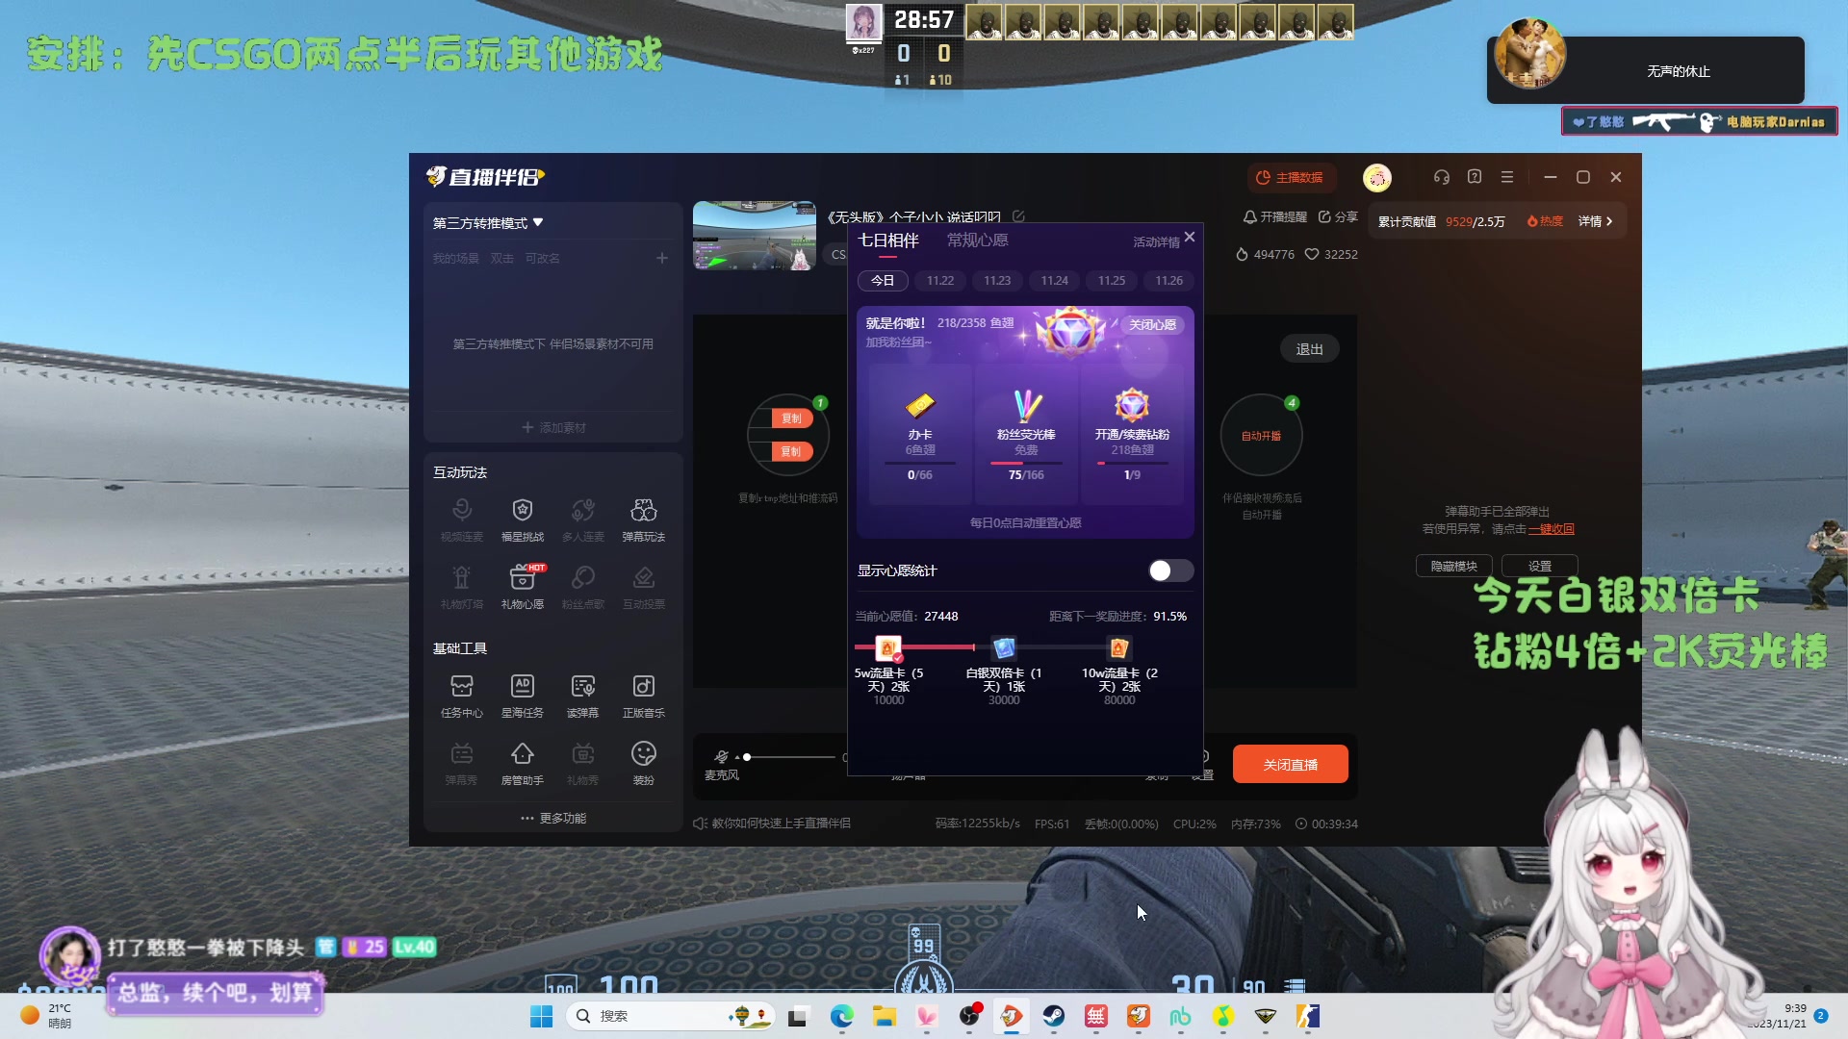The height and width of the screenshot is (1039, 1848).
Task: Open 任务中心 task center
Action: pyautogui.click(x=462, y=696)
